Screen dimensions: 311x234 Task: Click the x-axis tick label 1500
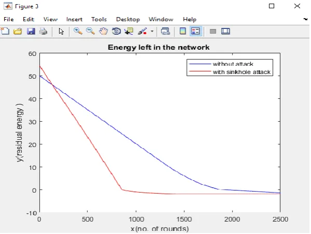click(184, 220)
